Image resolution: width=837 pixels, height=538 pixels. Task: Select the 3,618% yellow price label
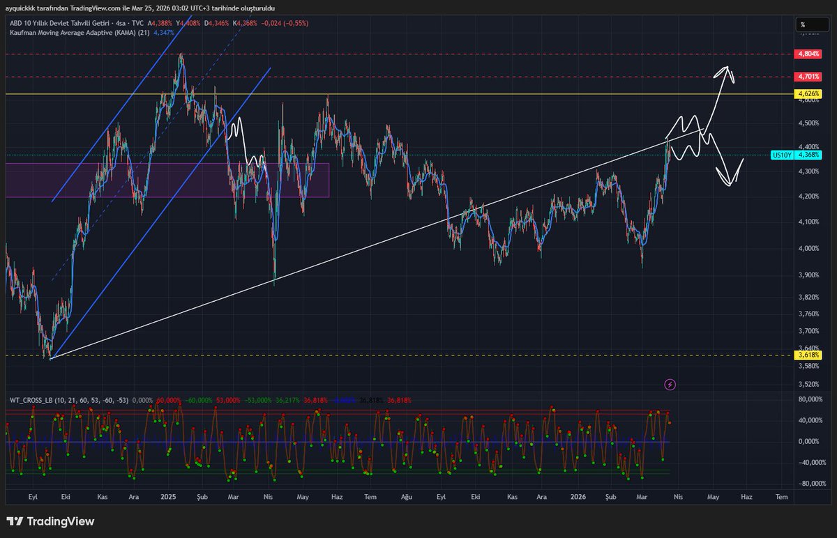[x=809, y=355]
